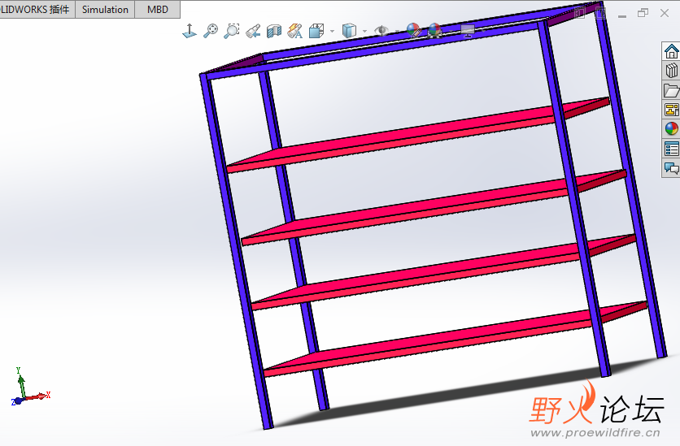Screen dimensions: 680x446
Task: Expand the Apply Scene dropdown arrow
Action: pos(451,31)
